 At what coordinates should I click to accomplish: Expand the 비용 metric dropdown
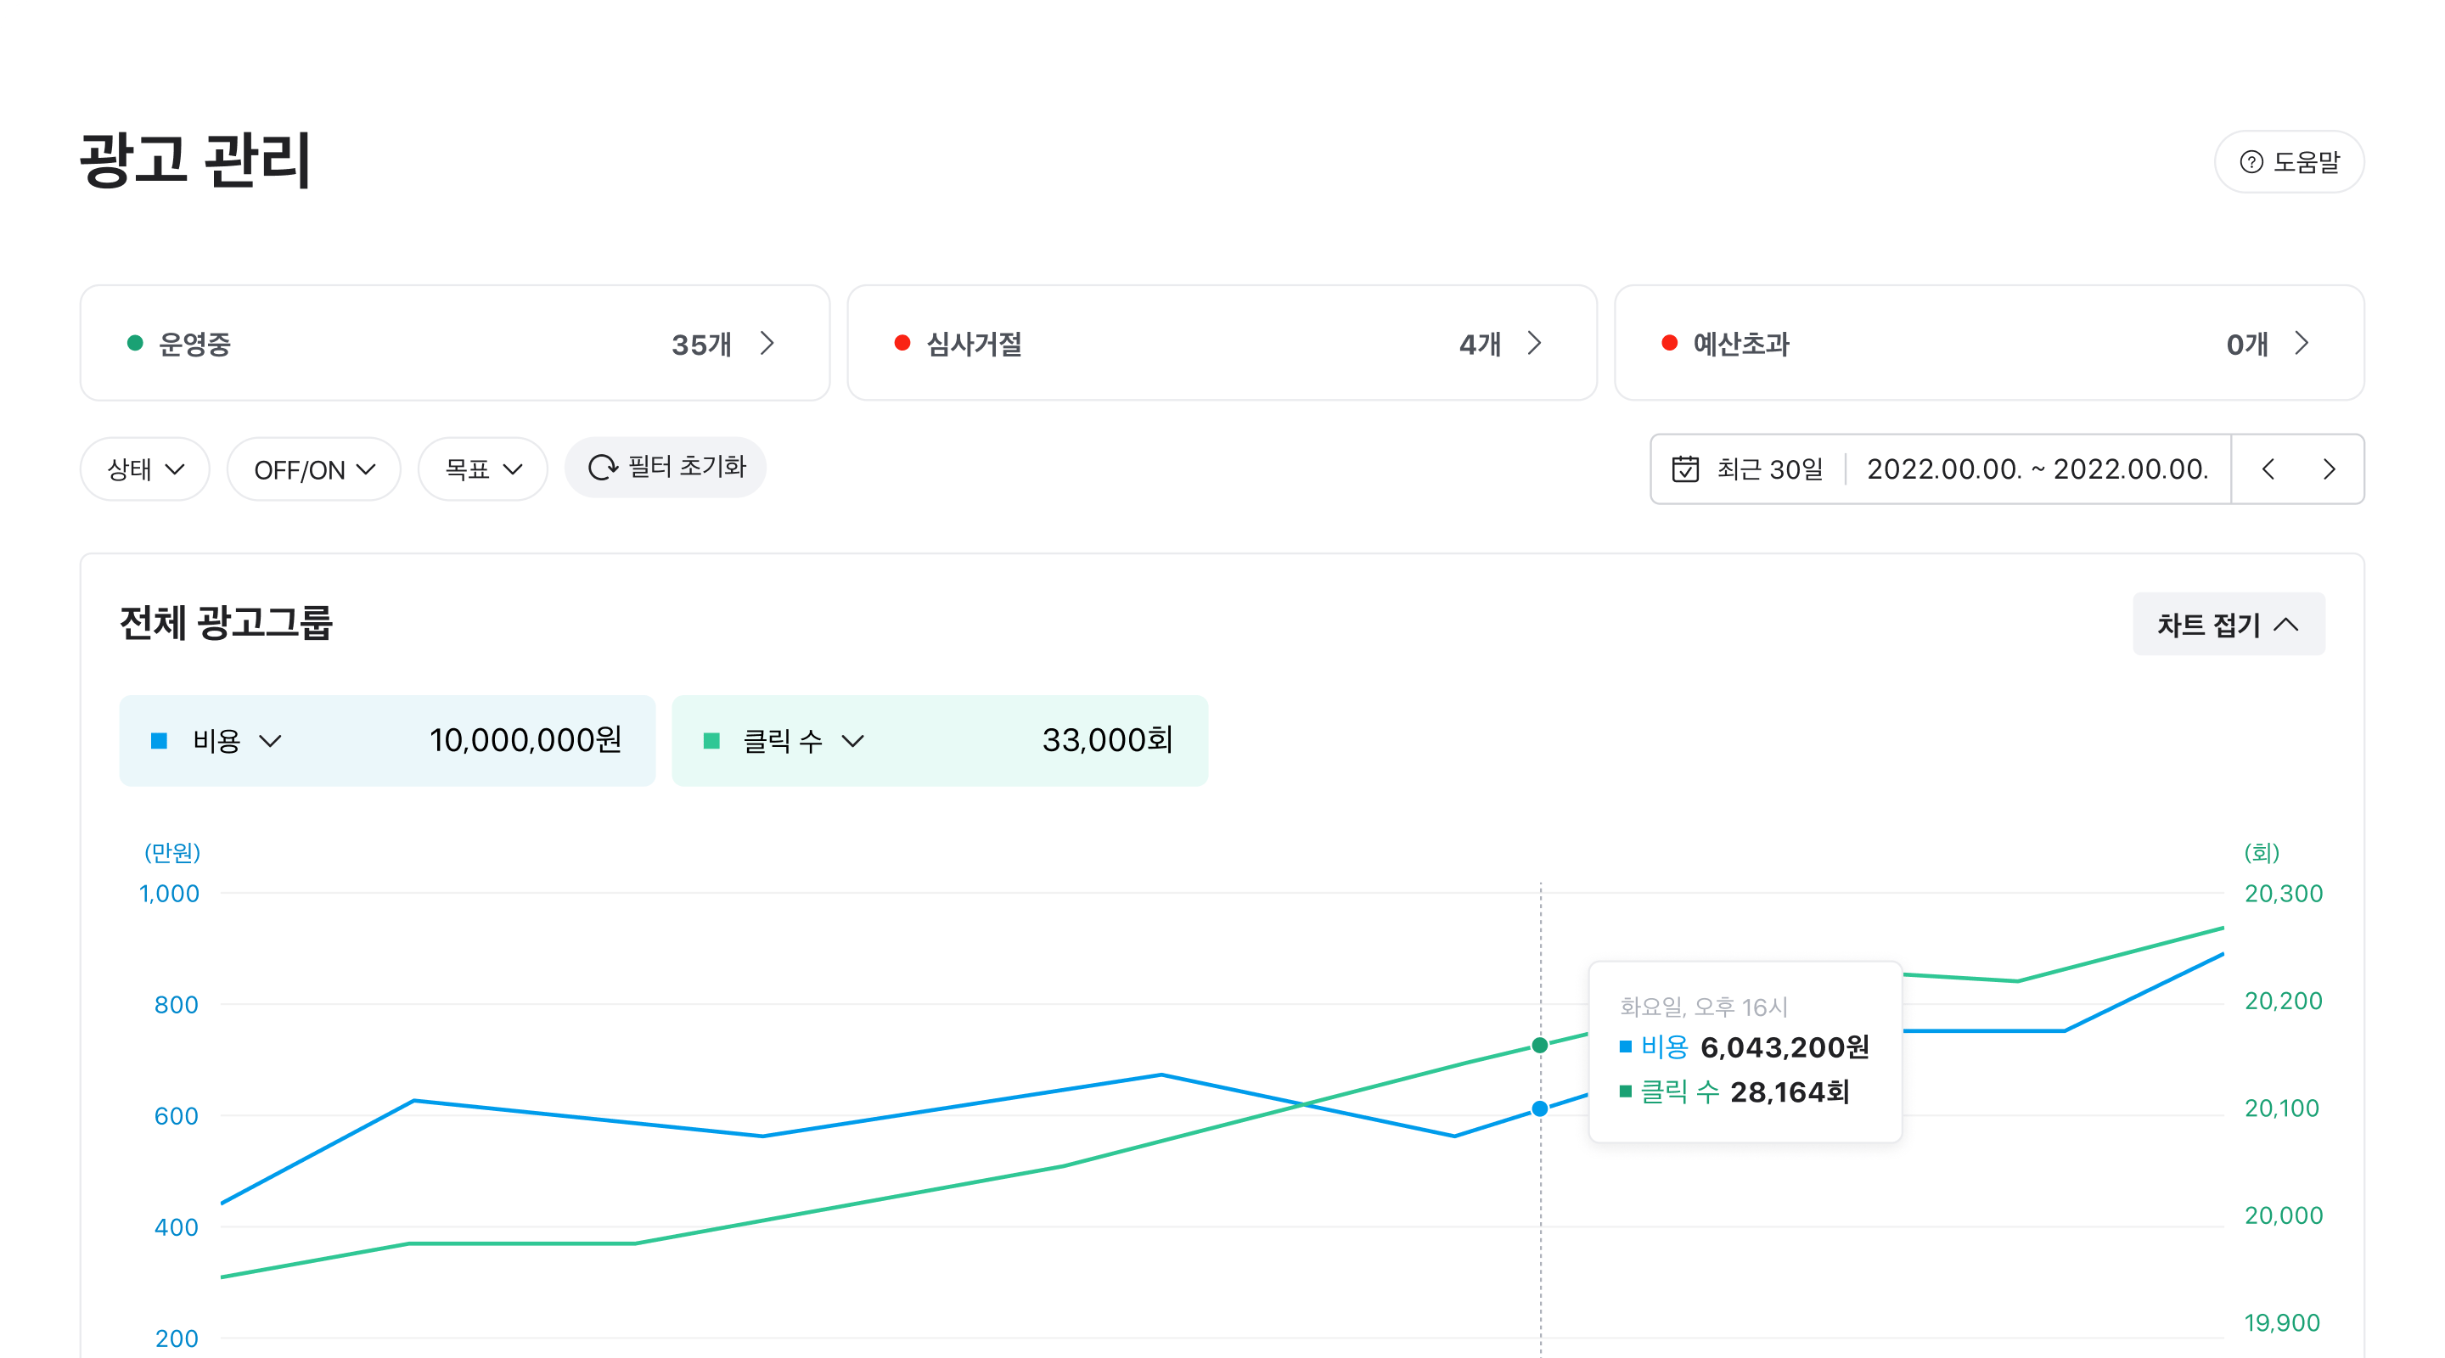pyautogui.click(x=238, y=741)
